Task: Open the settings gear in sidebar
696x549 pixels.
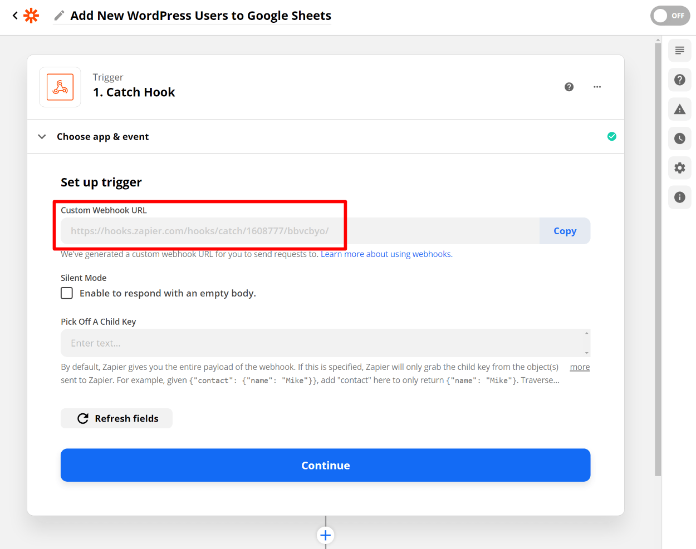Action: click(x=679, y=167)
